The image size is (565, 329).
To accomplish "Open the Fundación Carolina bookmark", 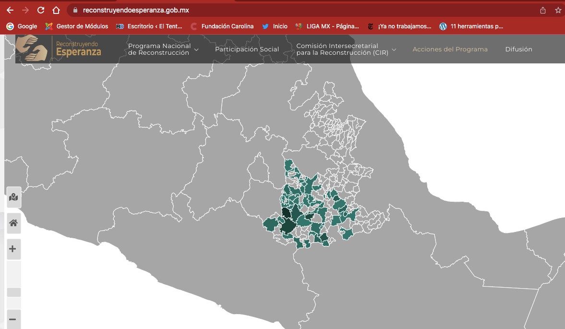I will point(222,26).
